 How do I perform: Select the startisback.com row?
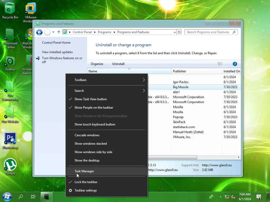click(194, 127)
